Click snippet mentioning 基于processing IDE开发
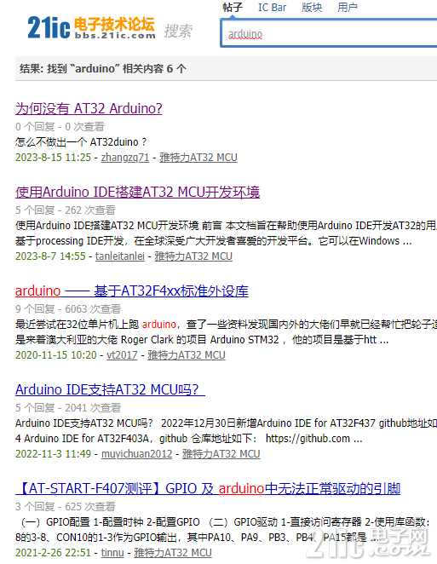 (226, 233)
